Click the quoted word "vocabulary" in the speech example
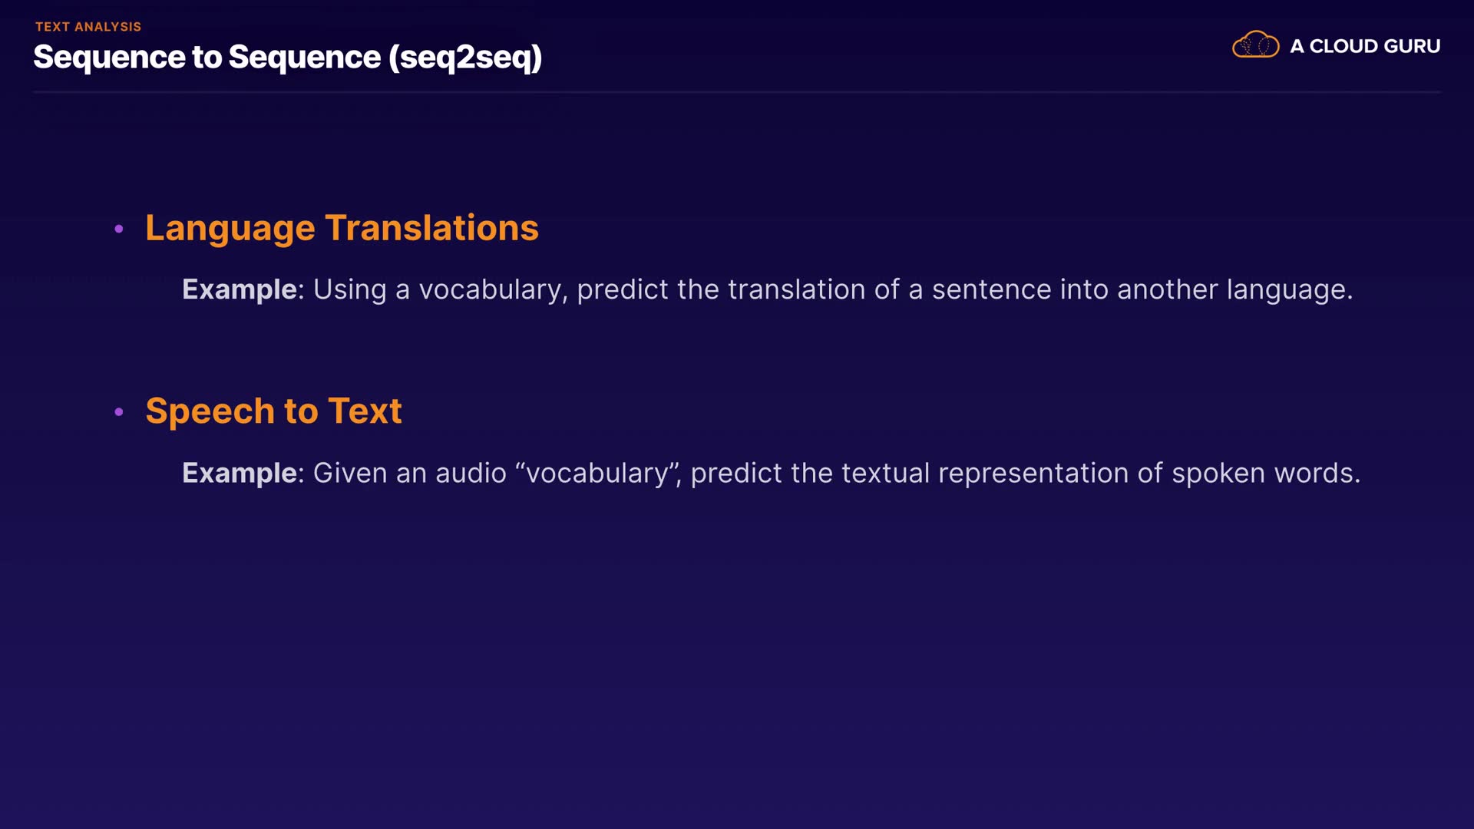The height and width of the screenshot is (829, 1474). [x=597, y=473]
